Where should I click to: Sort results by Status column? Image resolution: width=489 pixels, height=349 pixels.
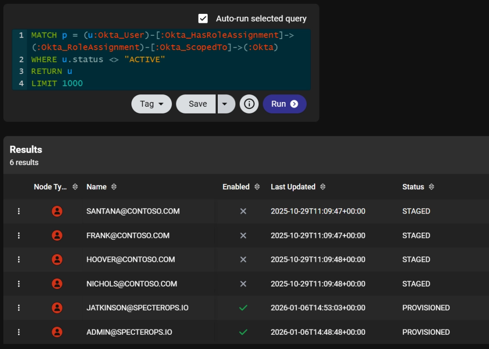431,187
